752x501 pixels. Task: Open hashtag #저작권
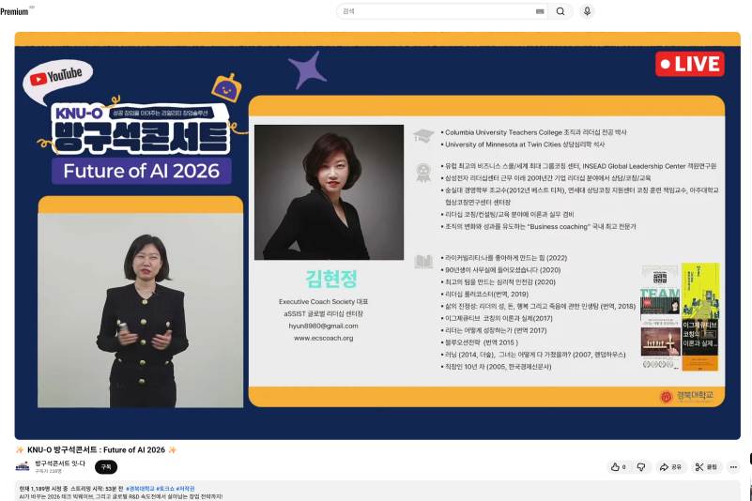tap(186, 489)
